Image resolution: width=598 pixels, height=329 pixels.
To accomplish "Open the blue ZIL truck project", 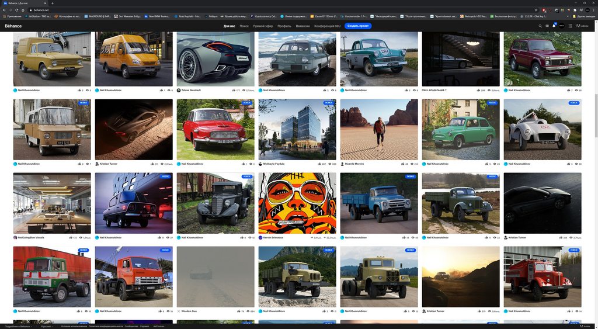I will 378,203.
